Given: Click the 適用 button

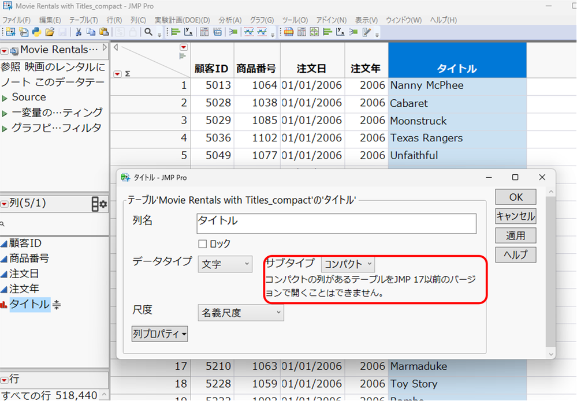Looking at the screenshot, I should tap(516, 235).
